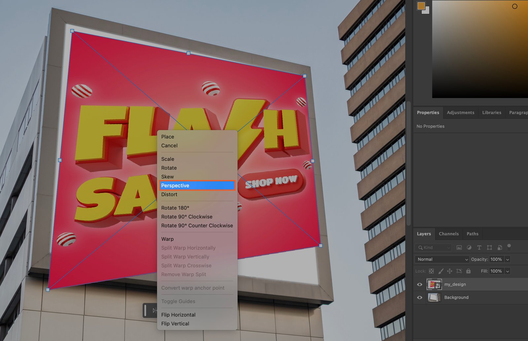Expand the Fill percentage dropdown arrow
The width and height of the screenshot is (528, 341).
coord(508,271)
